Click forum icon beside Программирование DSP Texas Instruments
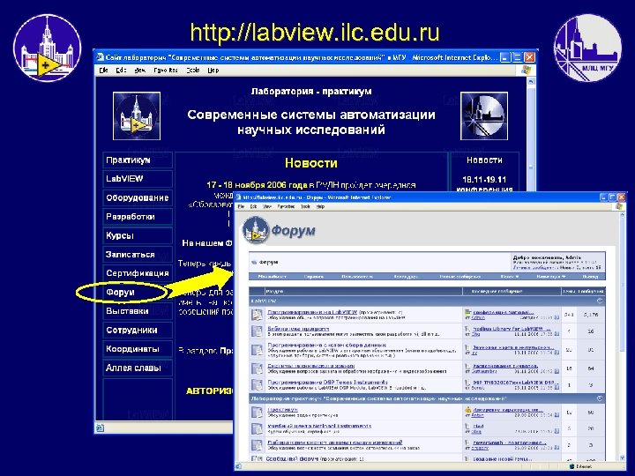Image resolution: width=635 pixels, height=476 pixels. pyautogui.click(x=257, y=384)
